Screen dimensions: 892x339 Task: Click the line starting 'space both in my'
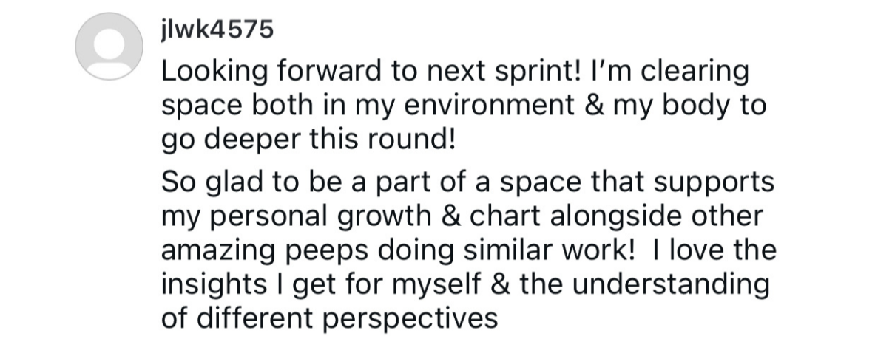point(463,106)
